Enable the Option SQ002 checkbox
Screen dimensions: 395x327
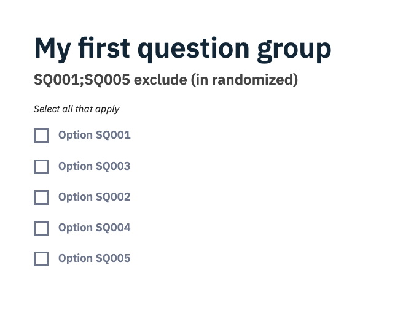(41, 198)
